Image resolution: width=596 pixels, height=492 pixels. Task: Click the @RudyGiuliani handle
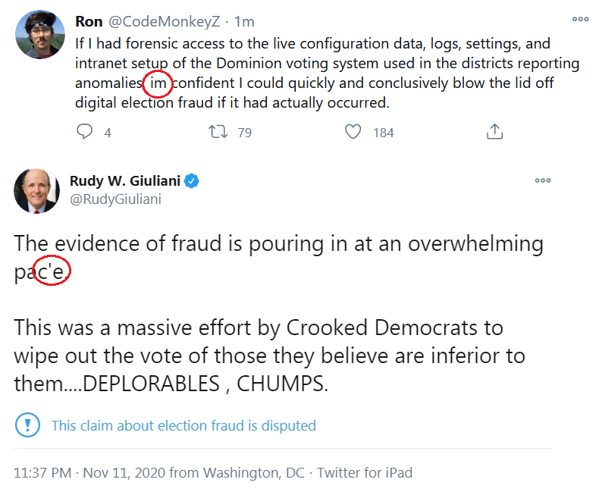coord(115,199)
